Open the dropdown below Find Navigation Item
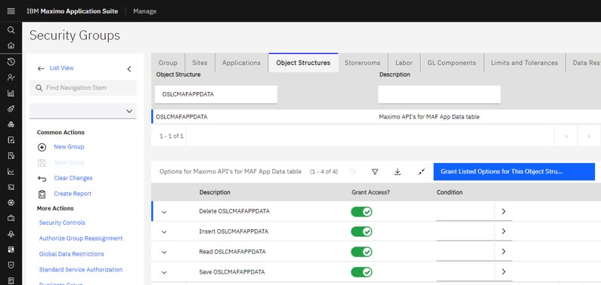 [83, 111]
